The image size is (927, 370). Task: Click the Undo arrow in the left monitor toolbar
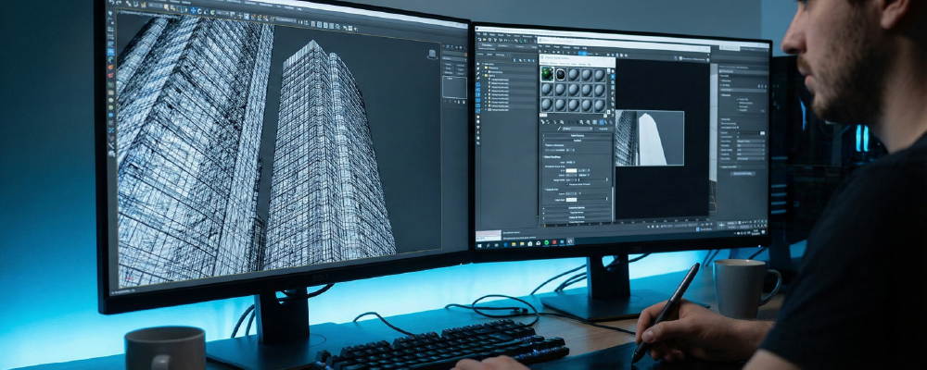click(x=112, y=2)
